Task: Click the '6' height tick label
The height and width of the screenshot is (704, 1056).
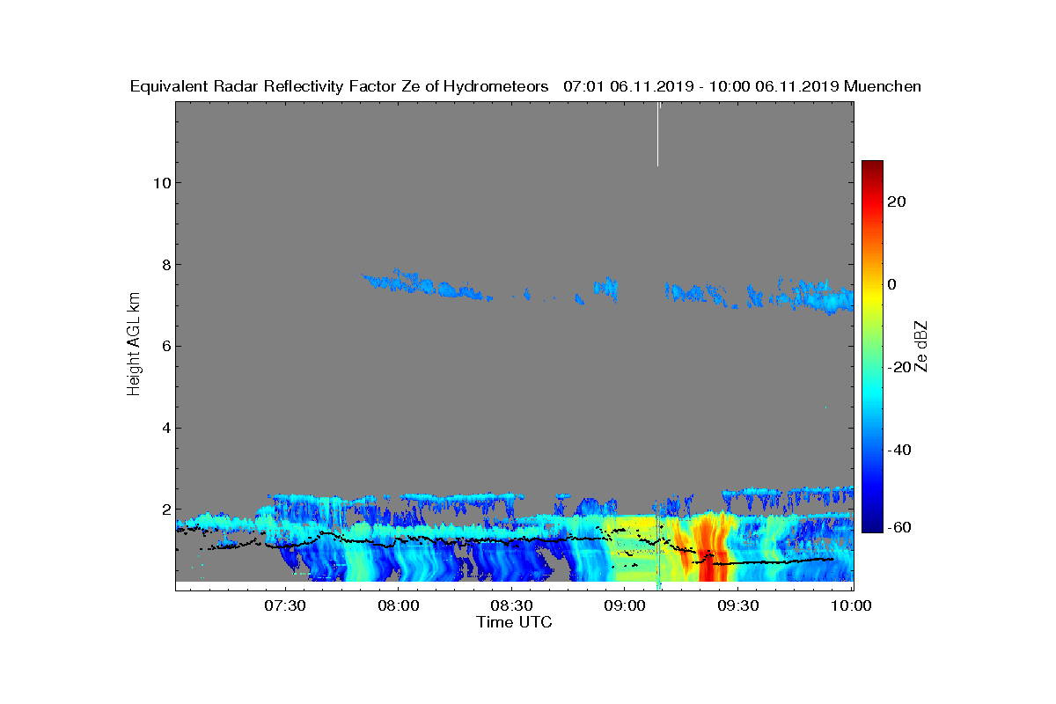Action: coord(165,347)
